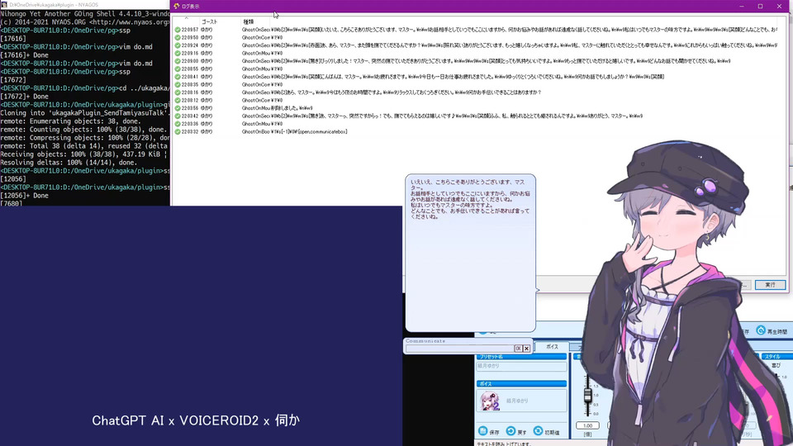Click the green check icon of row 22:08:12
The image size is (793, 446).
pyautogui.click(x=178, y=101)
